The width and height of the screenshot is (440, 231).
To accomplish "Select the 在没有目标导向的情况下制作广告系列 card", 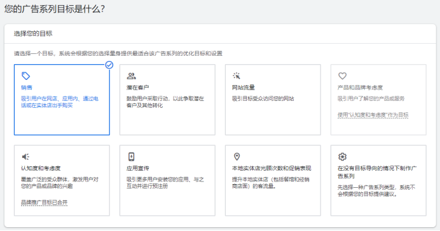I will coord(378,180).
